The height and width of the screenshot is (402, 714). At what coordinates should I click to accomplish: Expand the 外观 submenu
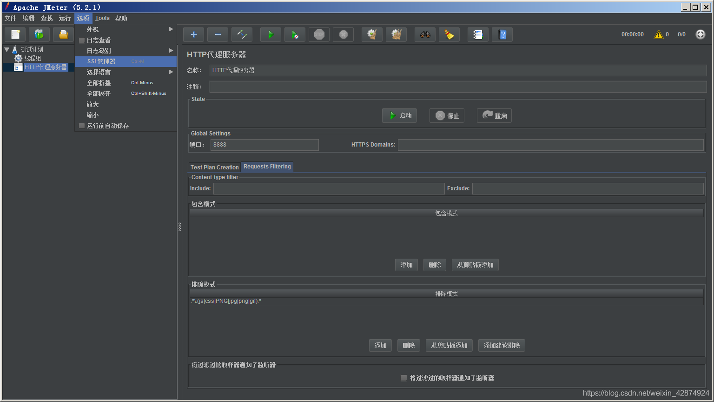126,29
